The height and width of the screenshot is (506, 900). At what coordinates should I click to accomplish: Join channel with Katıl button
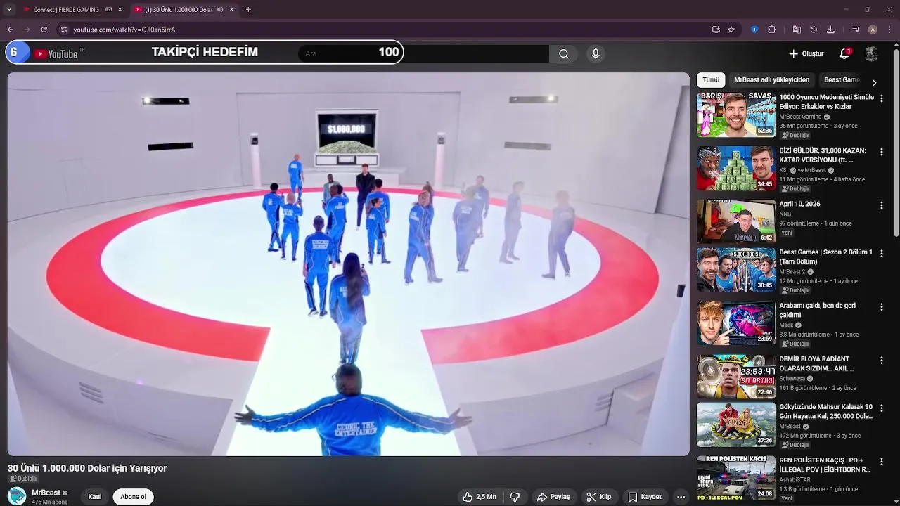(95, 497)
